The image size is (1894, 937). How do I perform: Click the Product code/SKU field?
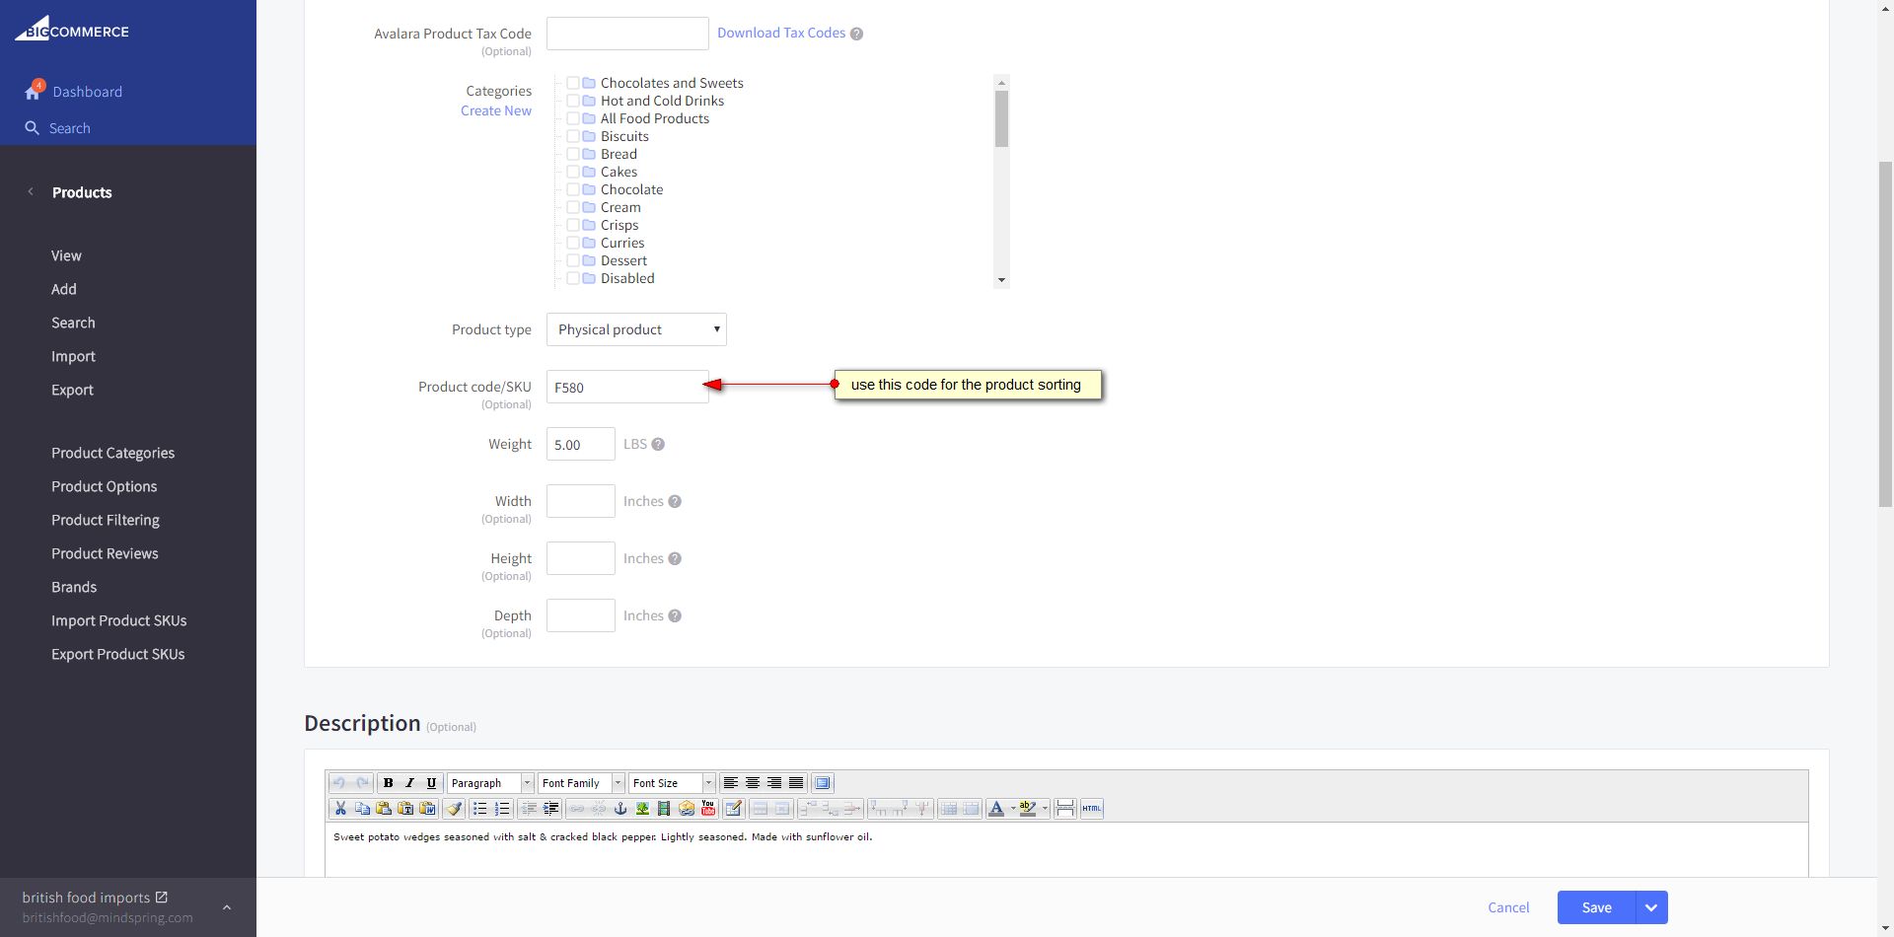pos(627,387)
